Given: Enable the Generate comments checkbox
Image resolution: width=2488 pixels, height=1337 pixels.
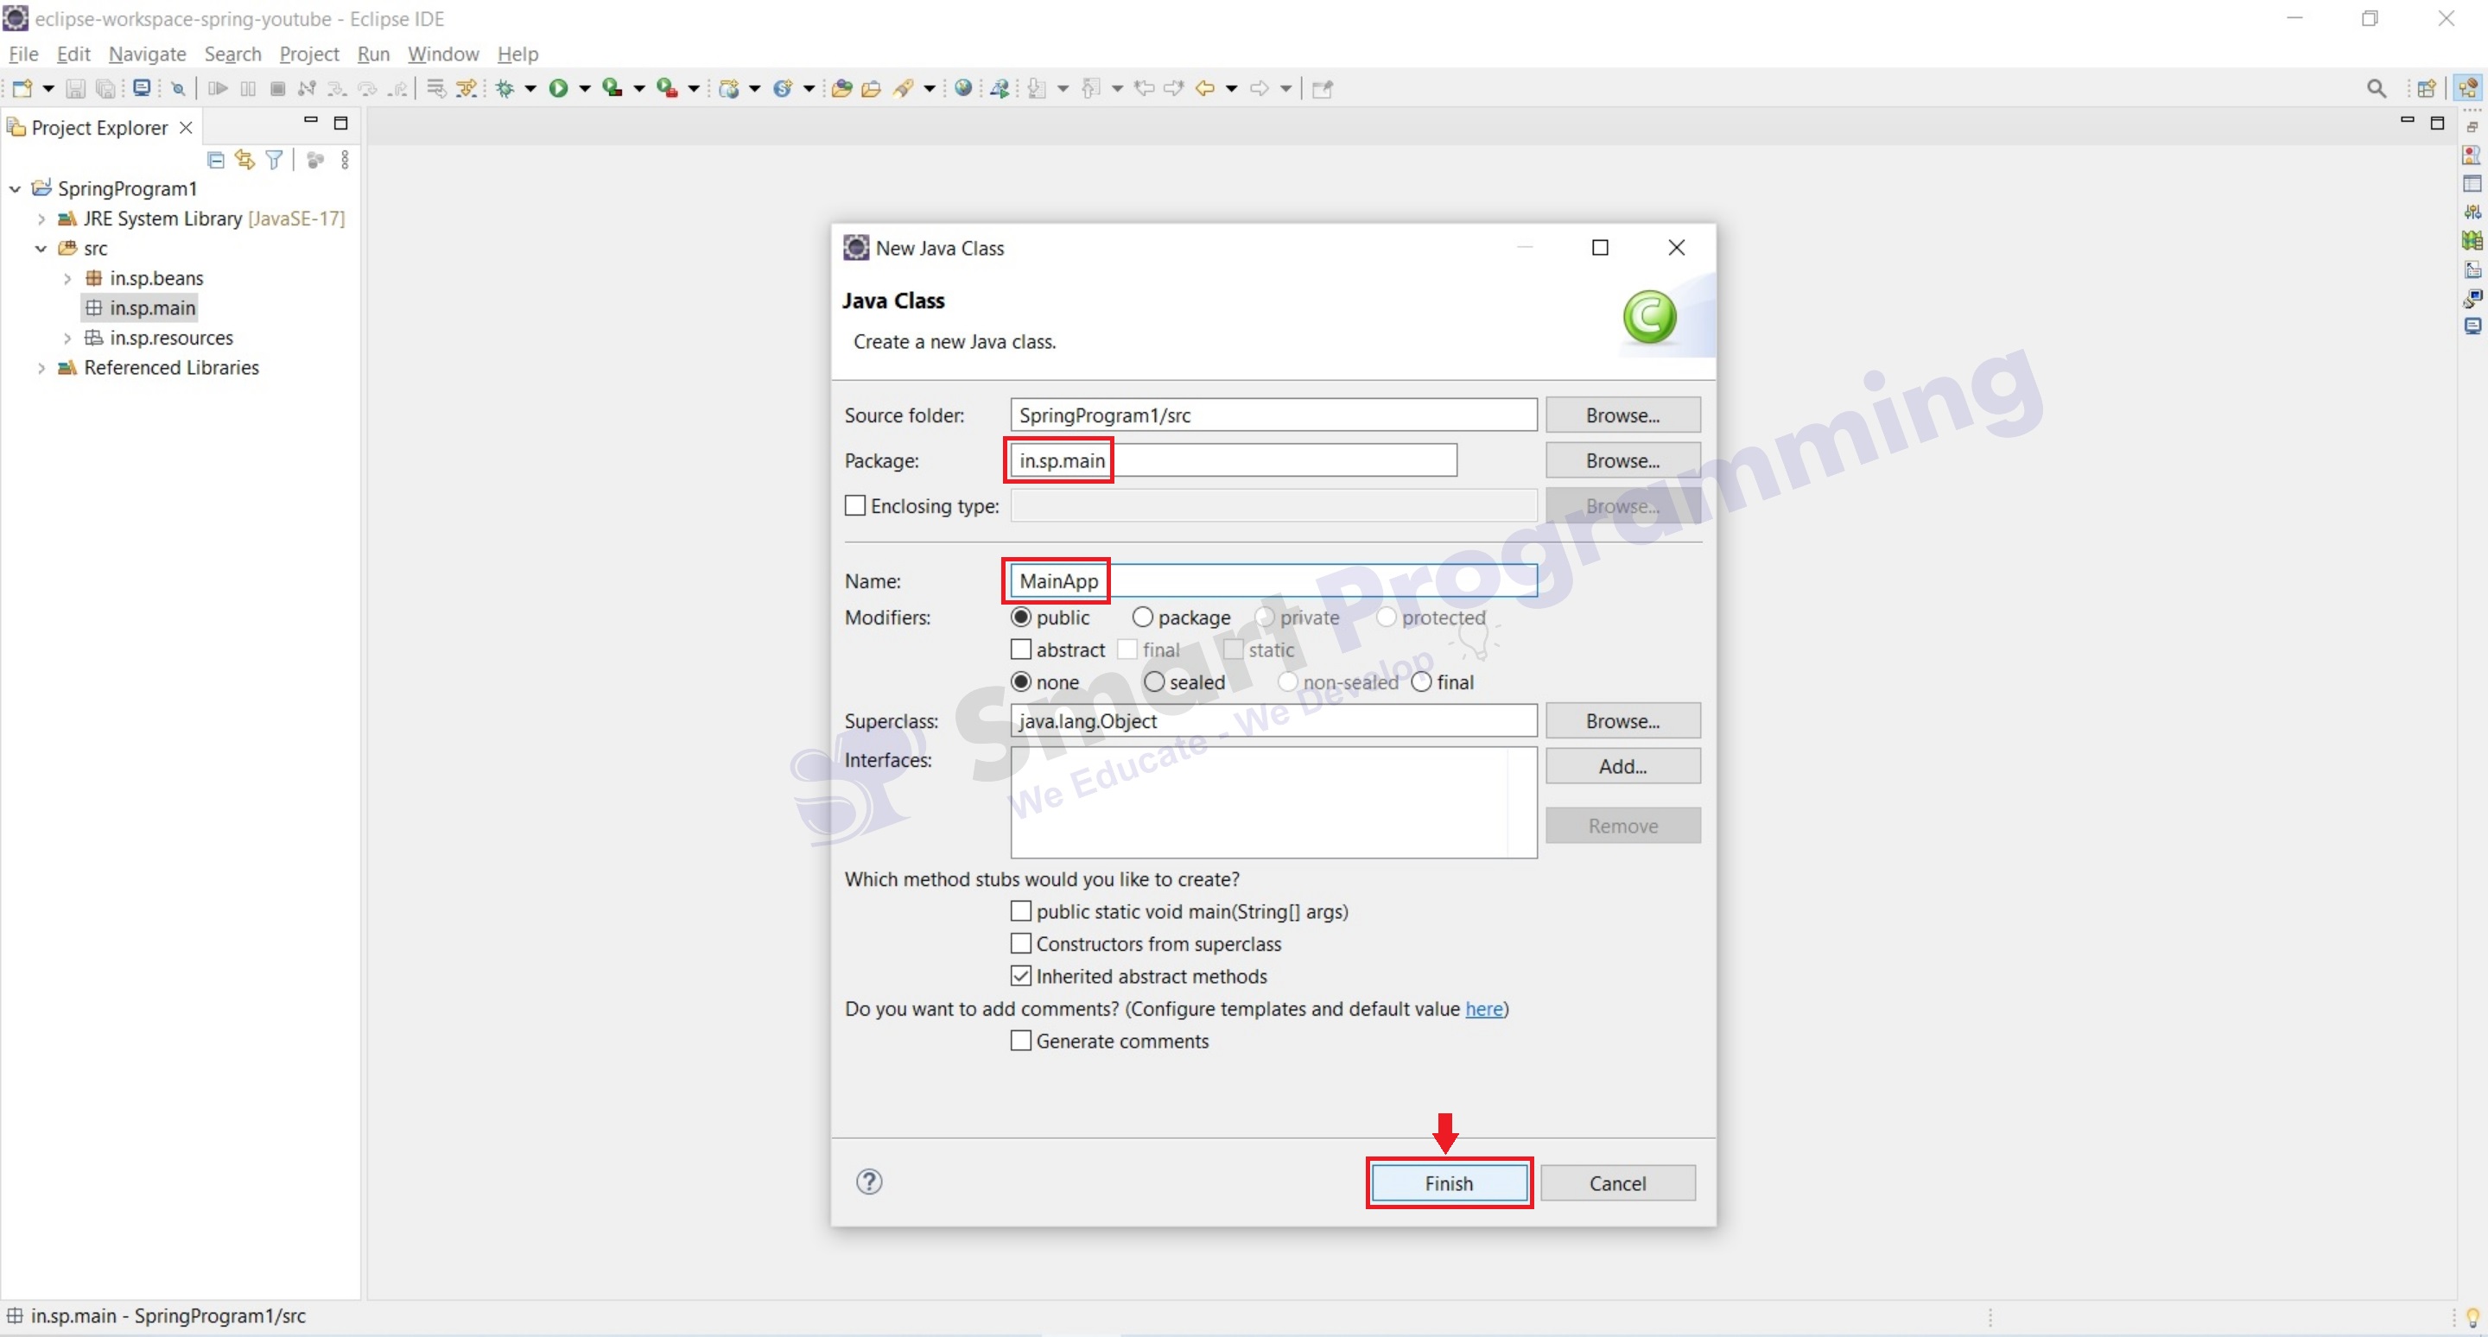Looking at the screenshot, I should tap(1021, 1041).
